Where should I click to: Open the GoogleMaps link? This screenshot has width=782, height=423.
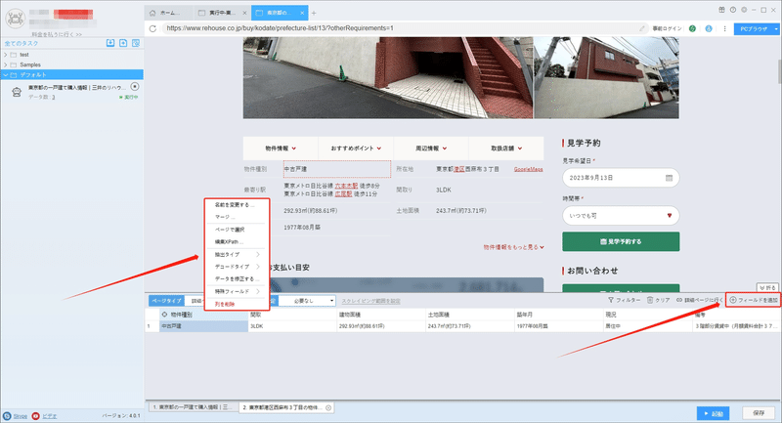tap(528, 169)
